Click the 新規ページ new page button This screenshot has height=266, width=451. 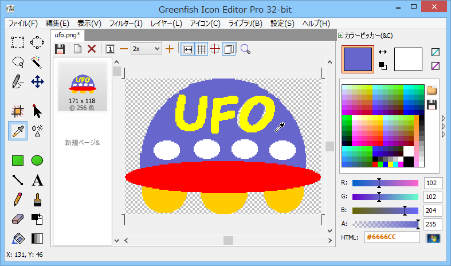point(82,142)
